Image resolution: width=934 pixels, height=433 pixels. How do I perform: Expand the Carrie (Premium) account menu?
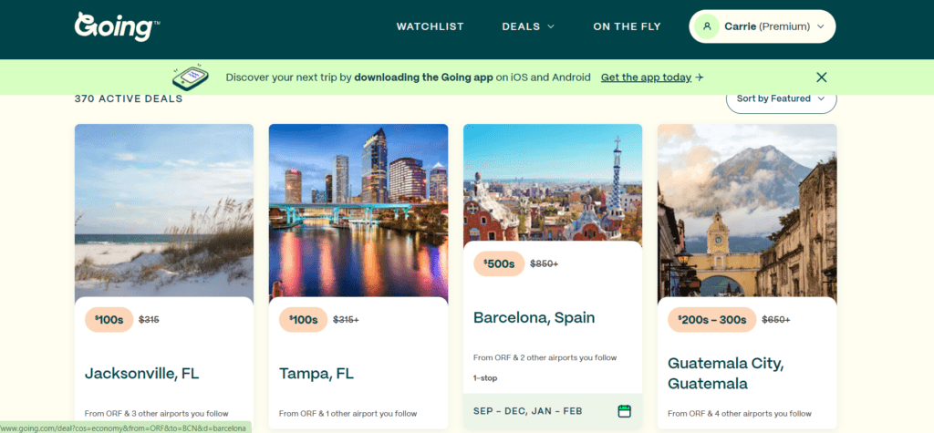click(x=763, y=26)
